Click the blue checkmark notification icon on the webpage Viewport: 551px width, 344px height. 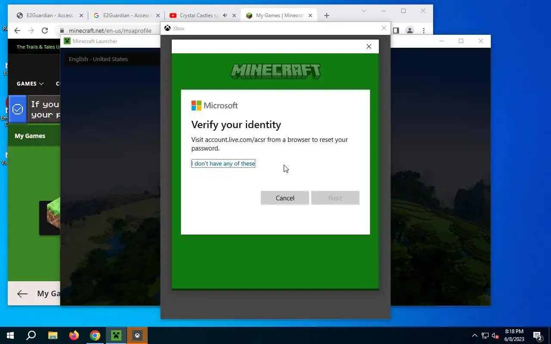click(18, 109)
